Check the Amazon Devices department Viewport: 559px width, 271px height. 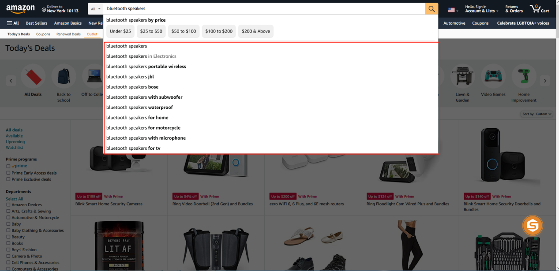8,205
